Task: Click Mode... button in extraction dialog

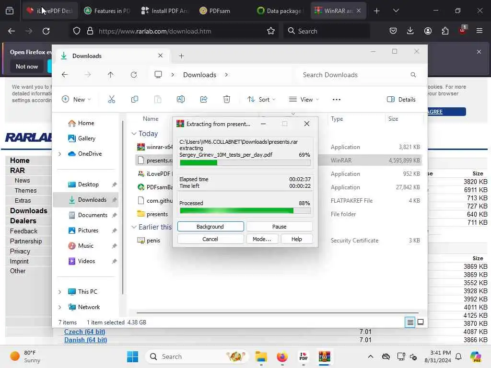Action: (x=262, y=239)
